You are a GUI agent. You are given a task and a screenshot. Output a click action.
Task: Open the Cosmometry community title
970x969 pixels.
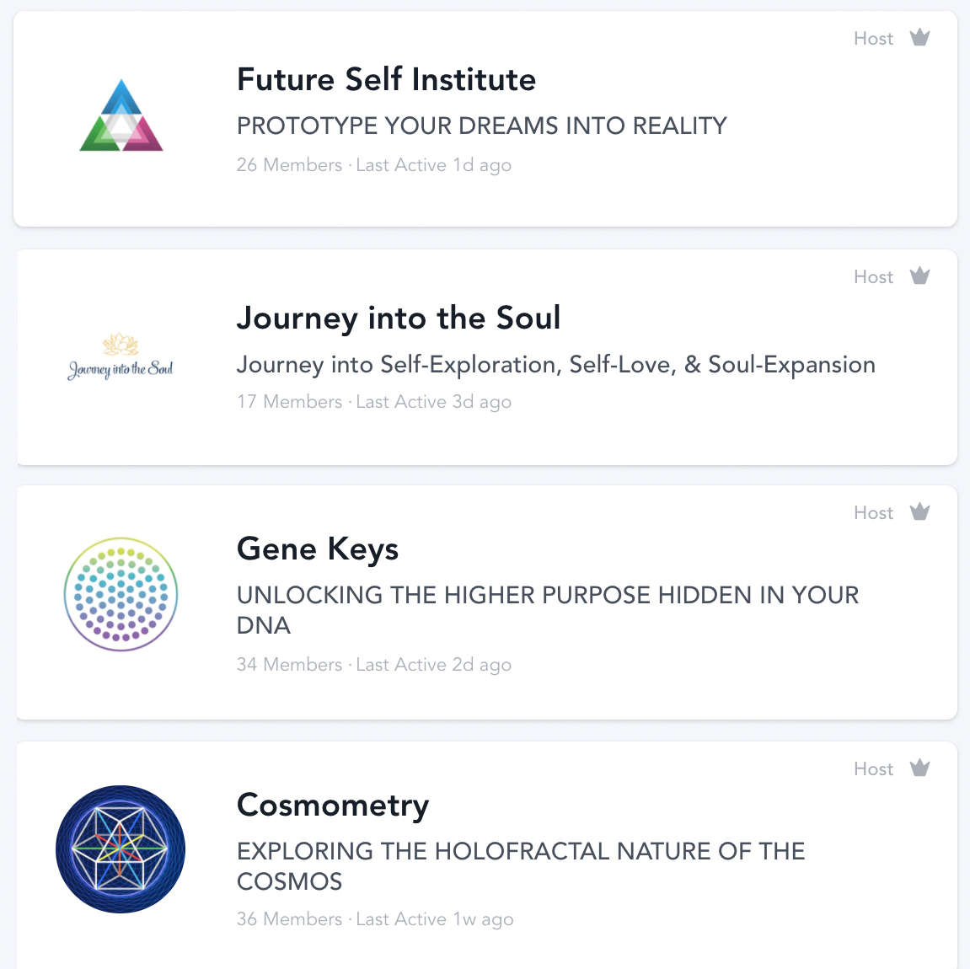[x=333, y=806]
